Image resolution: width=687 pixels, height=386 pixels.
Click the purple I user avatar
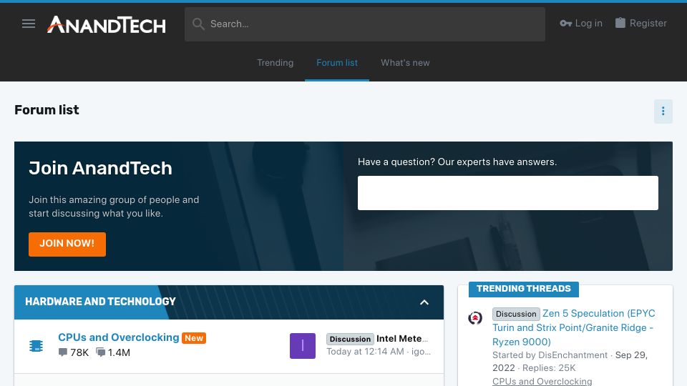(x=302, y=346)
